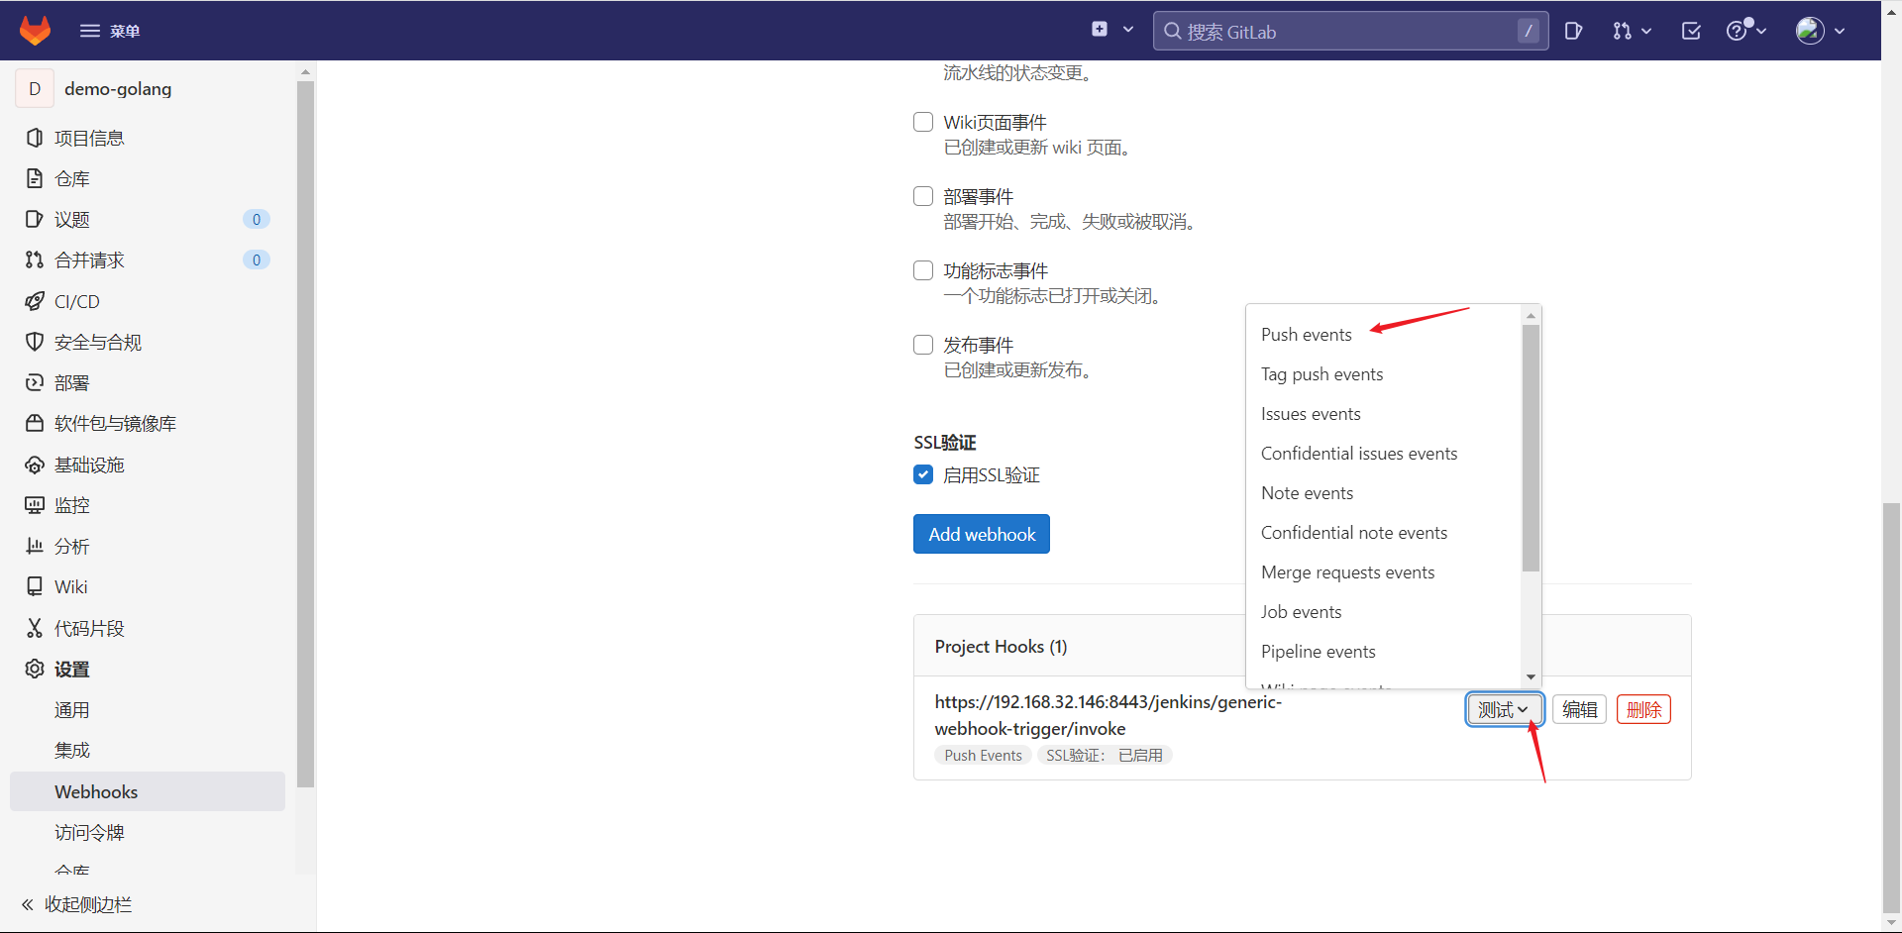1902x933 pixels.
Task: Click the Add webhook button
Action: [982, 534]
